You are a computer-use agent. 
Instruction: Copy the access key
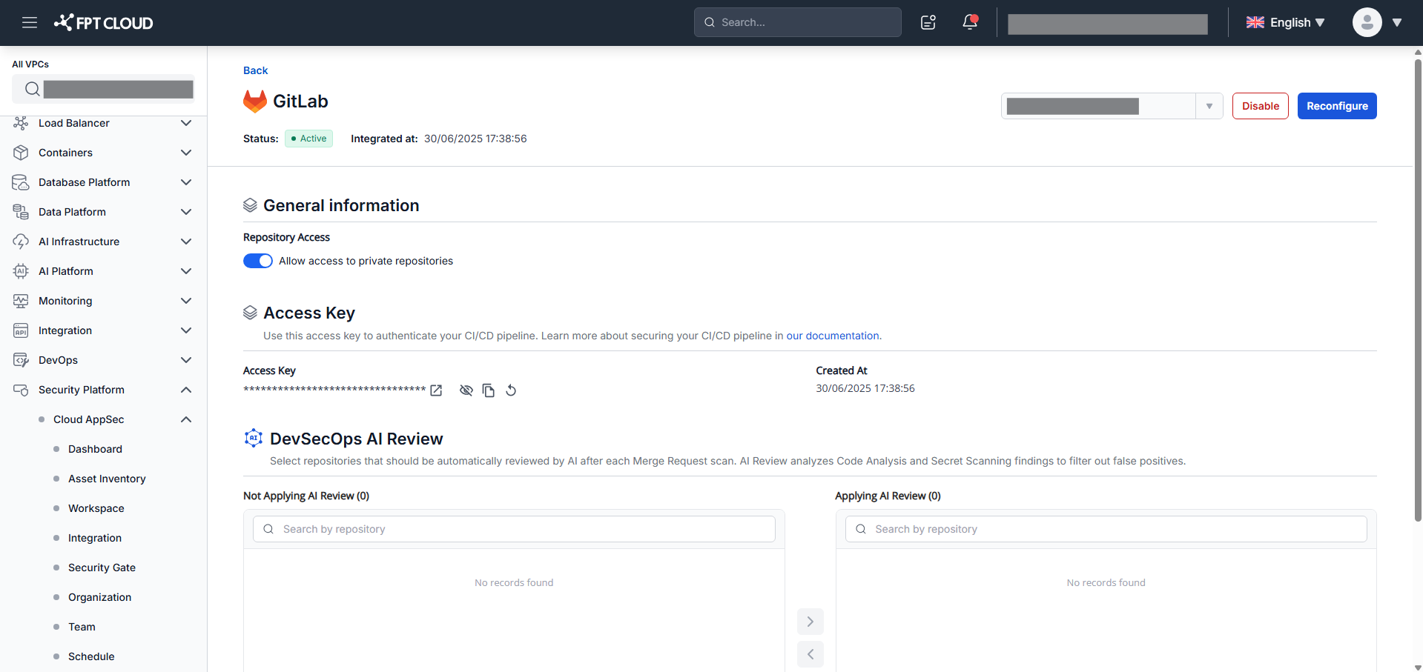[488, 390]
